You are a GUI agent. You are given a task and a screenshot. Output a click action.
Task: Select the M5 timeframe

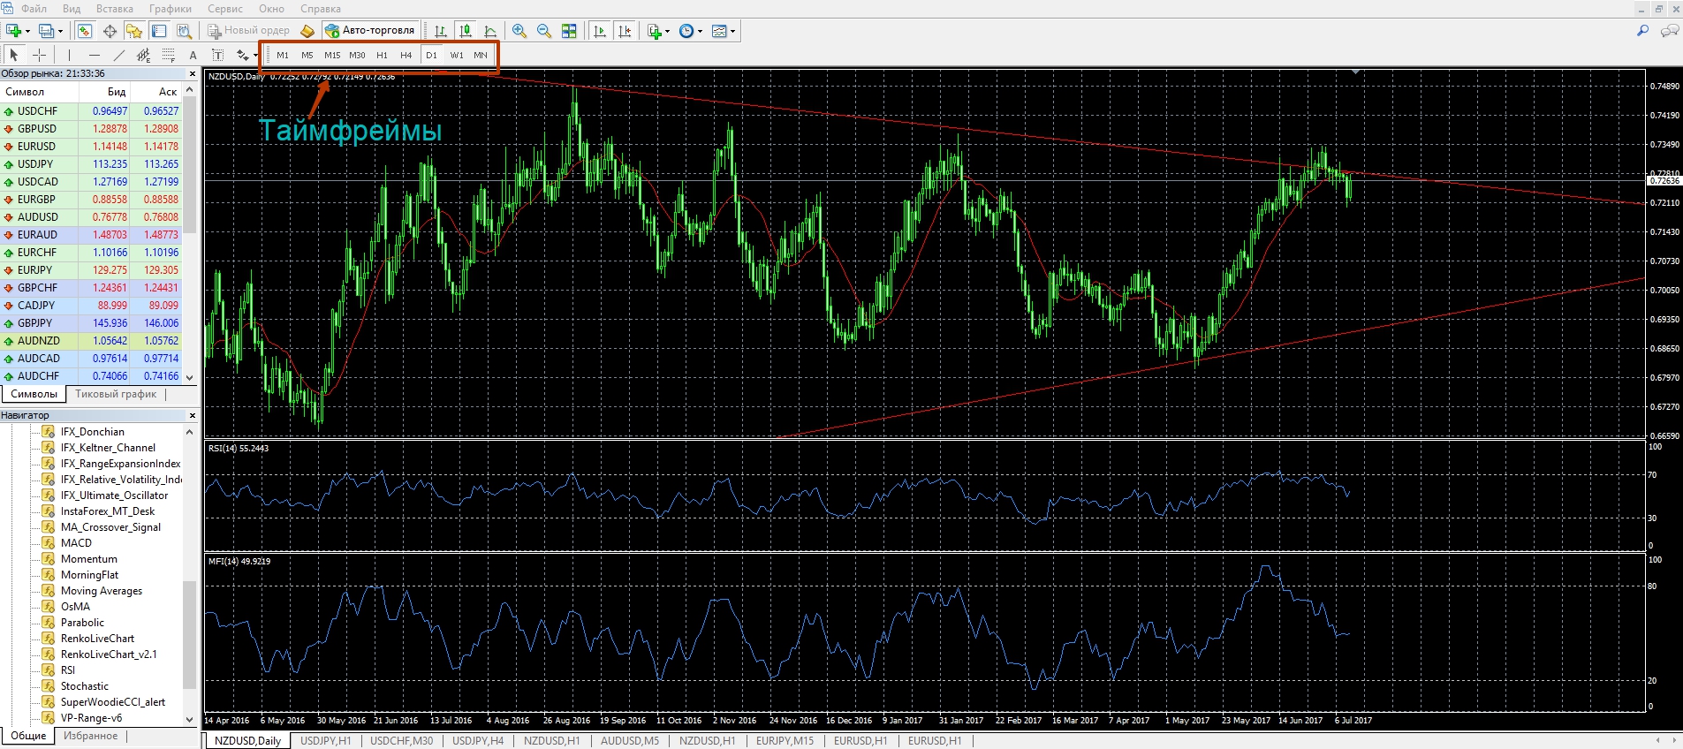pyautogui.click(x=307, y=55)
